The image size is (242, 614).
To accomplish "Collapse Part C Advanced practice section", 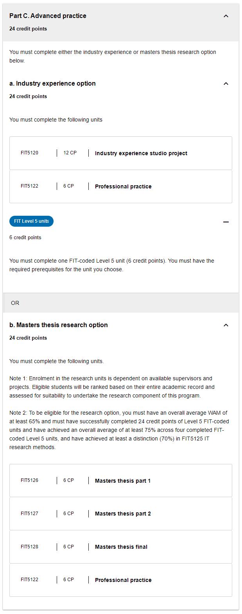I will (x=226, y=16).
